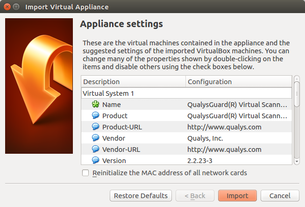Screen dimensions: 305x207
Task: Click Restore Defaults
Action: point(141,195)
